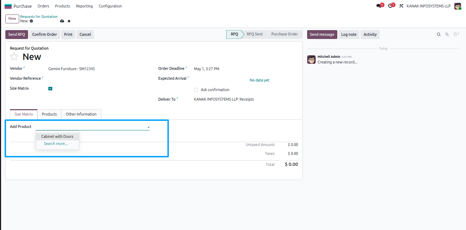The image size is (466, 230).
Task: Switch to the Products tab
Action: tap(49, 114)
